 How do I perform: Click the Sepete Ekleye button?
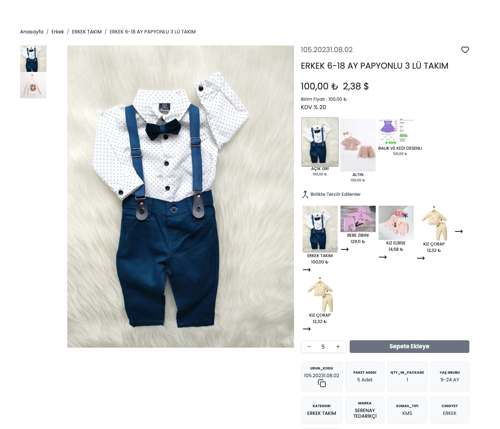[x=409, y=347]
